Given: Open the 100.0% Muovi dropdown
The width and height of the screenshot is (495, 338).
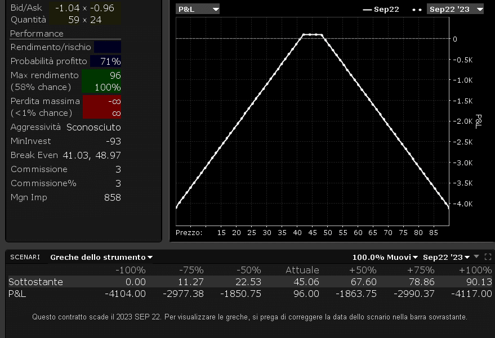Looking at the screenshot, I should [385, 257].
